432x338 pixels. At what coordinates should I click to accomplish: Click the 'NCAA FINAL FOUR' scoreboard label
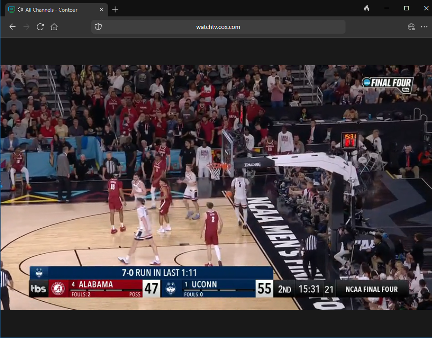(371, 289)
